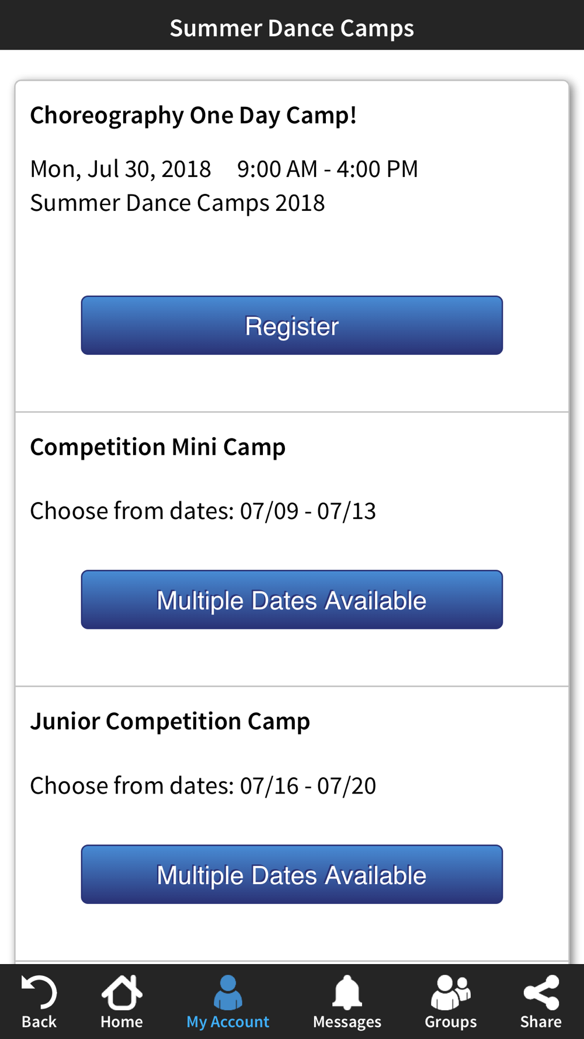The height and width of the screenshot is (1039, 584).
Task: Select the Choreography One Day Camp! title
Action: [193, 116]
